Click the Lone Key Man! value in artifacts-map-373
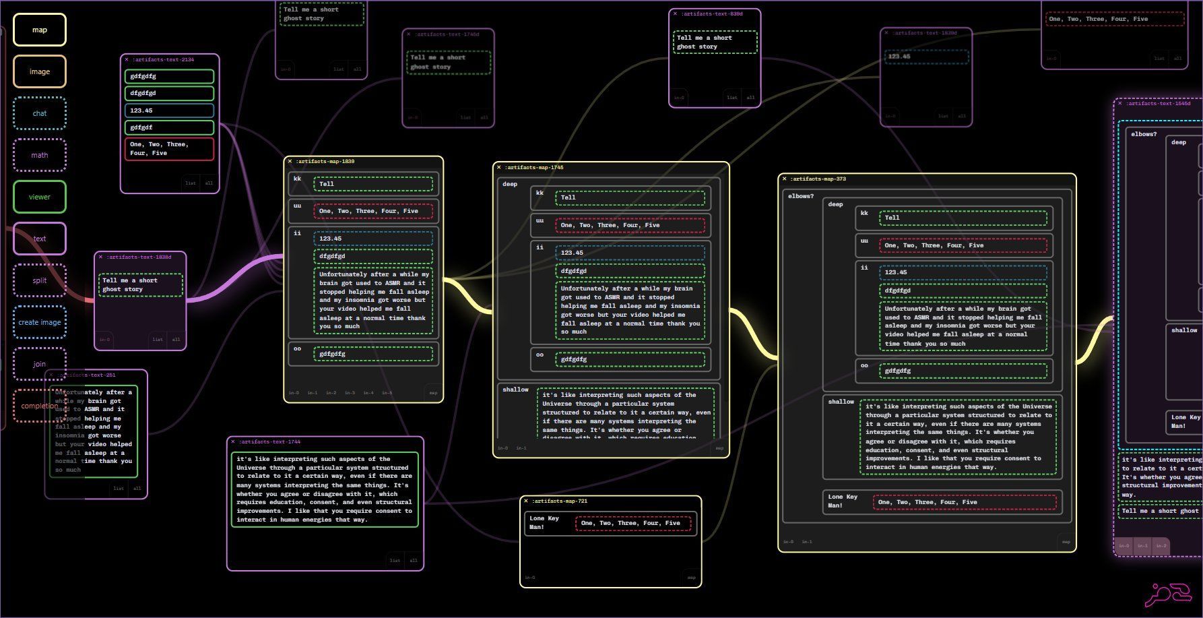Viewport: 1203px width, 618px height. pyautogui.click(x=965, y=502)
